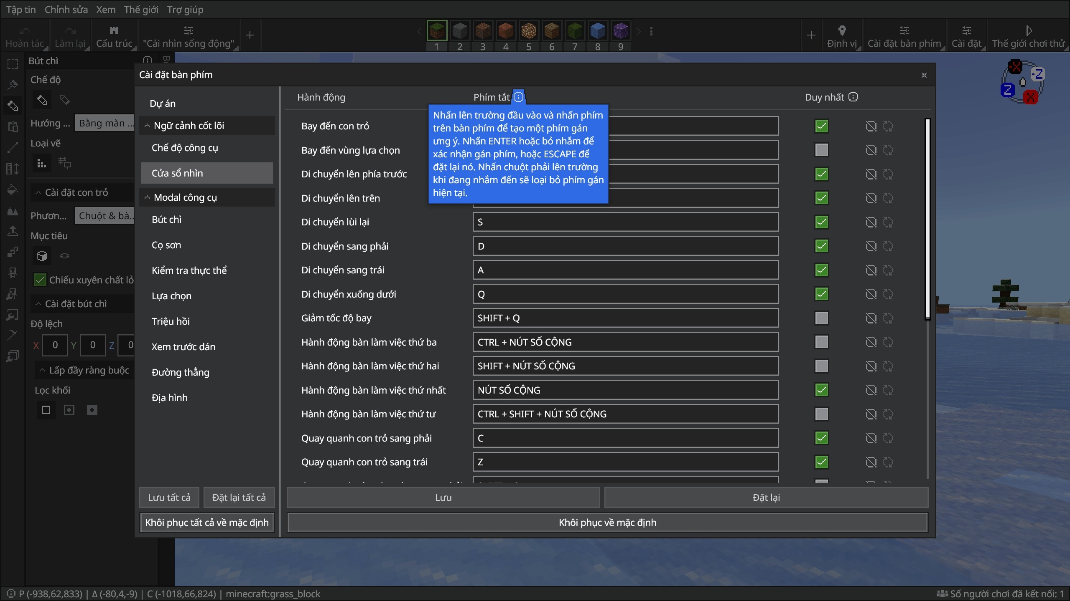This screenshot has height=601, width=1070.
Task: Open Cài đặt toolbar item
Action: point(966,36)
